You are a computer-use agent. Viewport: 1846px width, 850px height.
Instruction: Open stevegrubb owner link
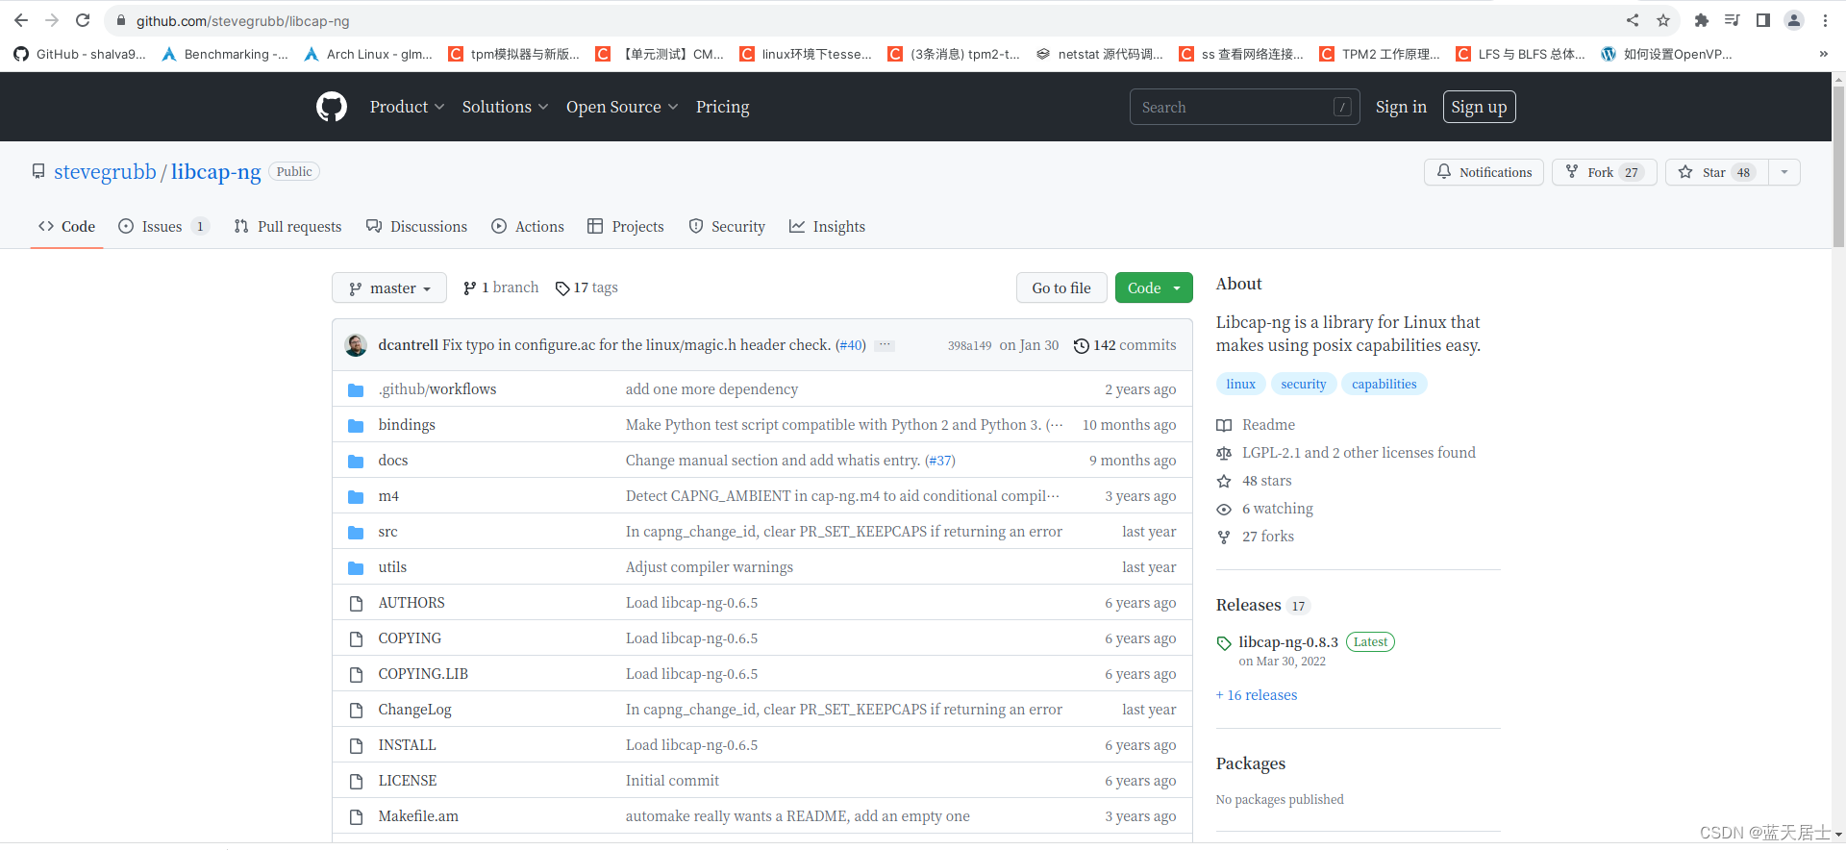[x=105, y=171]
